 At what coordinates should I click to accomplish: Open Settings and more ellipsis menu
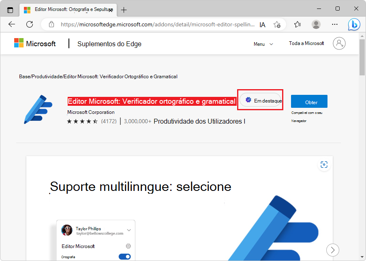coord(335,24)
